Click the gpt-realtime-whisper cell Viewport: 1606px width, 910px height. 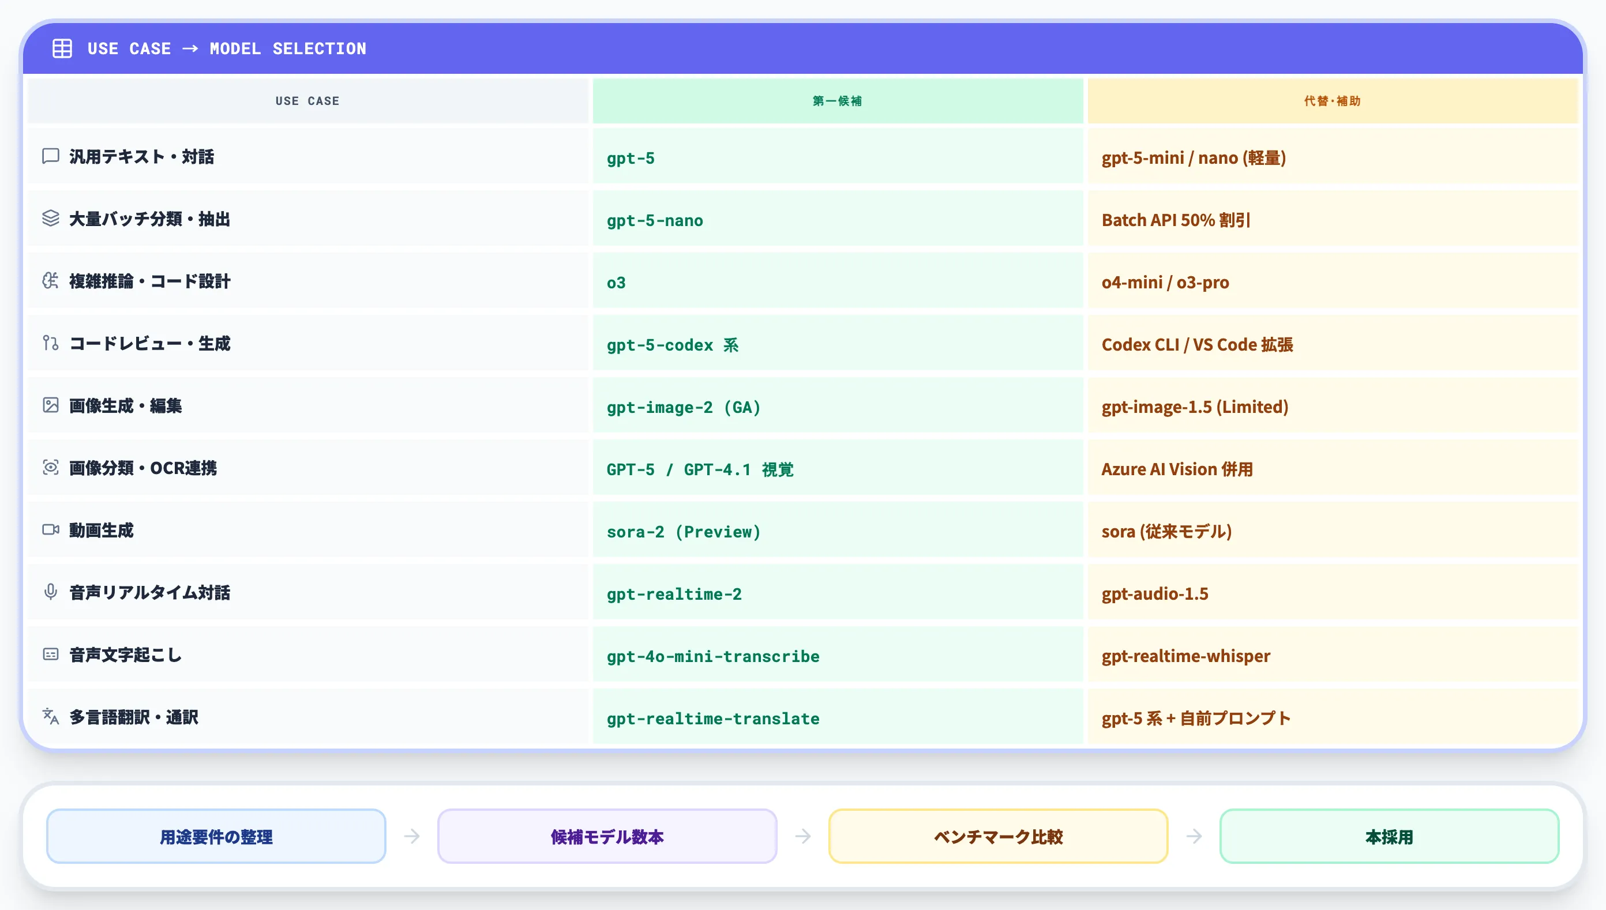(1333, 655)
